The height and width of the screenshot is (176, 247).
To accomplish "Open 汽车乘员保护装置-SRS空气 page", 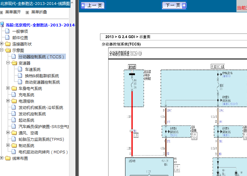I will [x=44, y=127].
